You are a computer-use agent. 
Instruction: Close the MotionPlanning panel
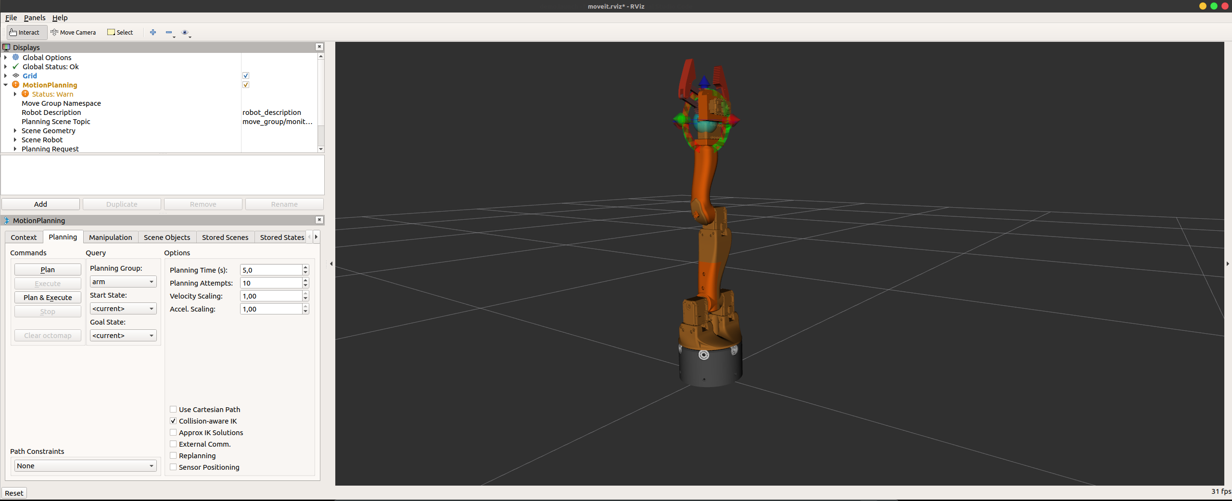319,220
